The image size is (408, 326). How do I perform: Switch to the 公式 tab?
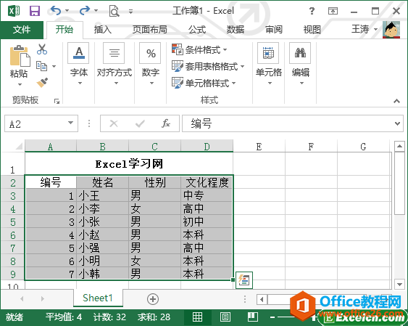click(197, 30)
